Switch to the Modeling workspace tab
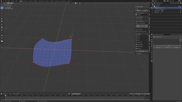This screenshot has width=182, height=102. [25, 1]
